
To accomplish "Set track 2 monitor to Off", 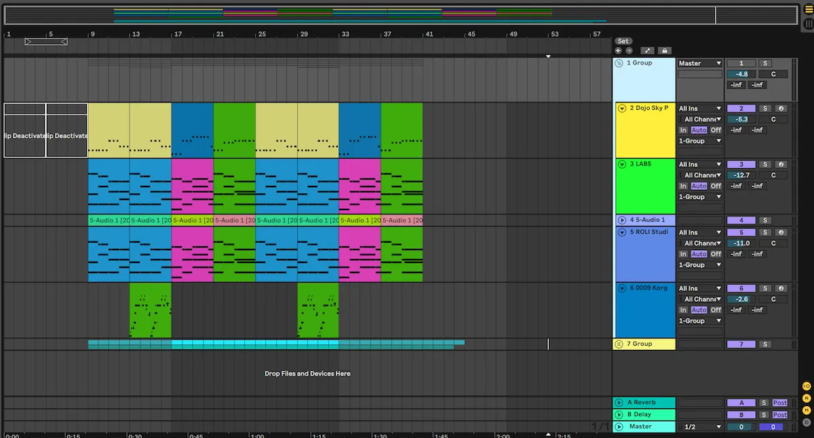I will [x=716, y=130].
